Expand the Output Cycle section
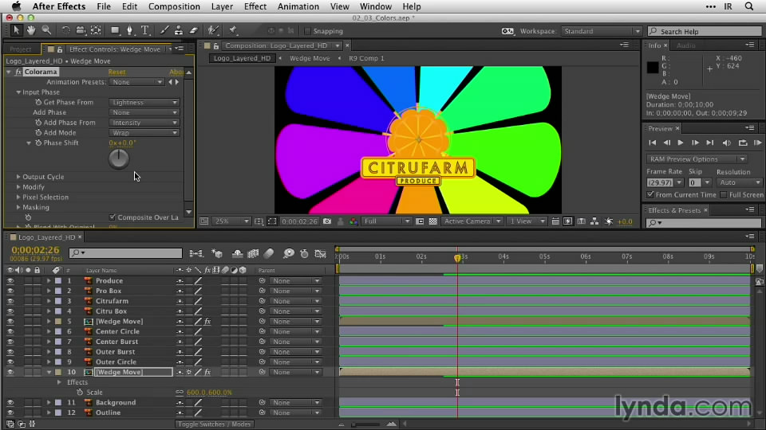The height and width of the screenshot is (430, 766). [x=18, y=177]
